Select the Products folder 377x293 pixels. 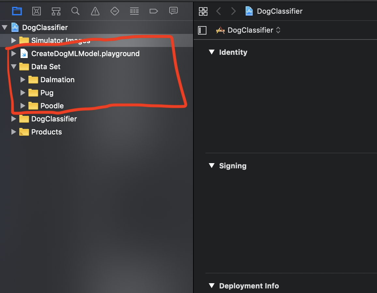[x=46, y=132]
